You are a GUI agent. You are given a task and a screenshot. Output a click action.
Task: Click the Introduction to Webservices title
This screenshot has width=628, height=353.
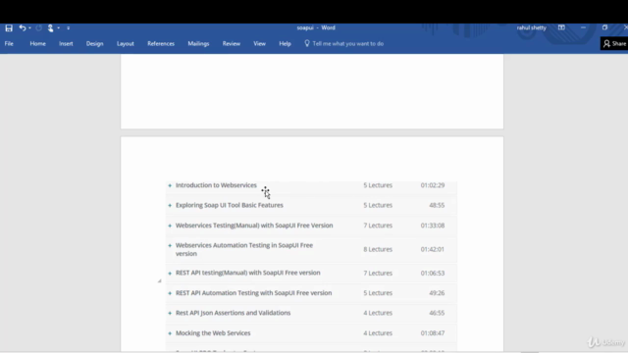[216, 185]
